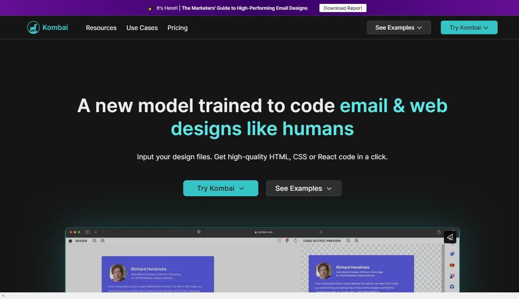Zoom out in Code Output Preview
519x299 pixels.
(348, 241)
